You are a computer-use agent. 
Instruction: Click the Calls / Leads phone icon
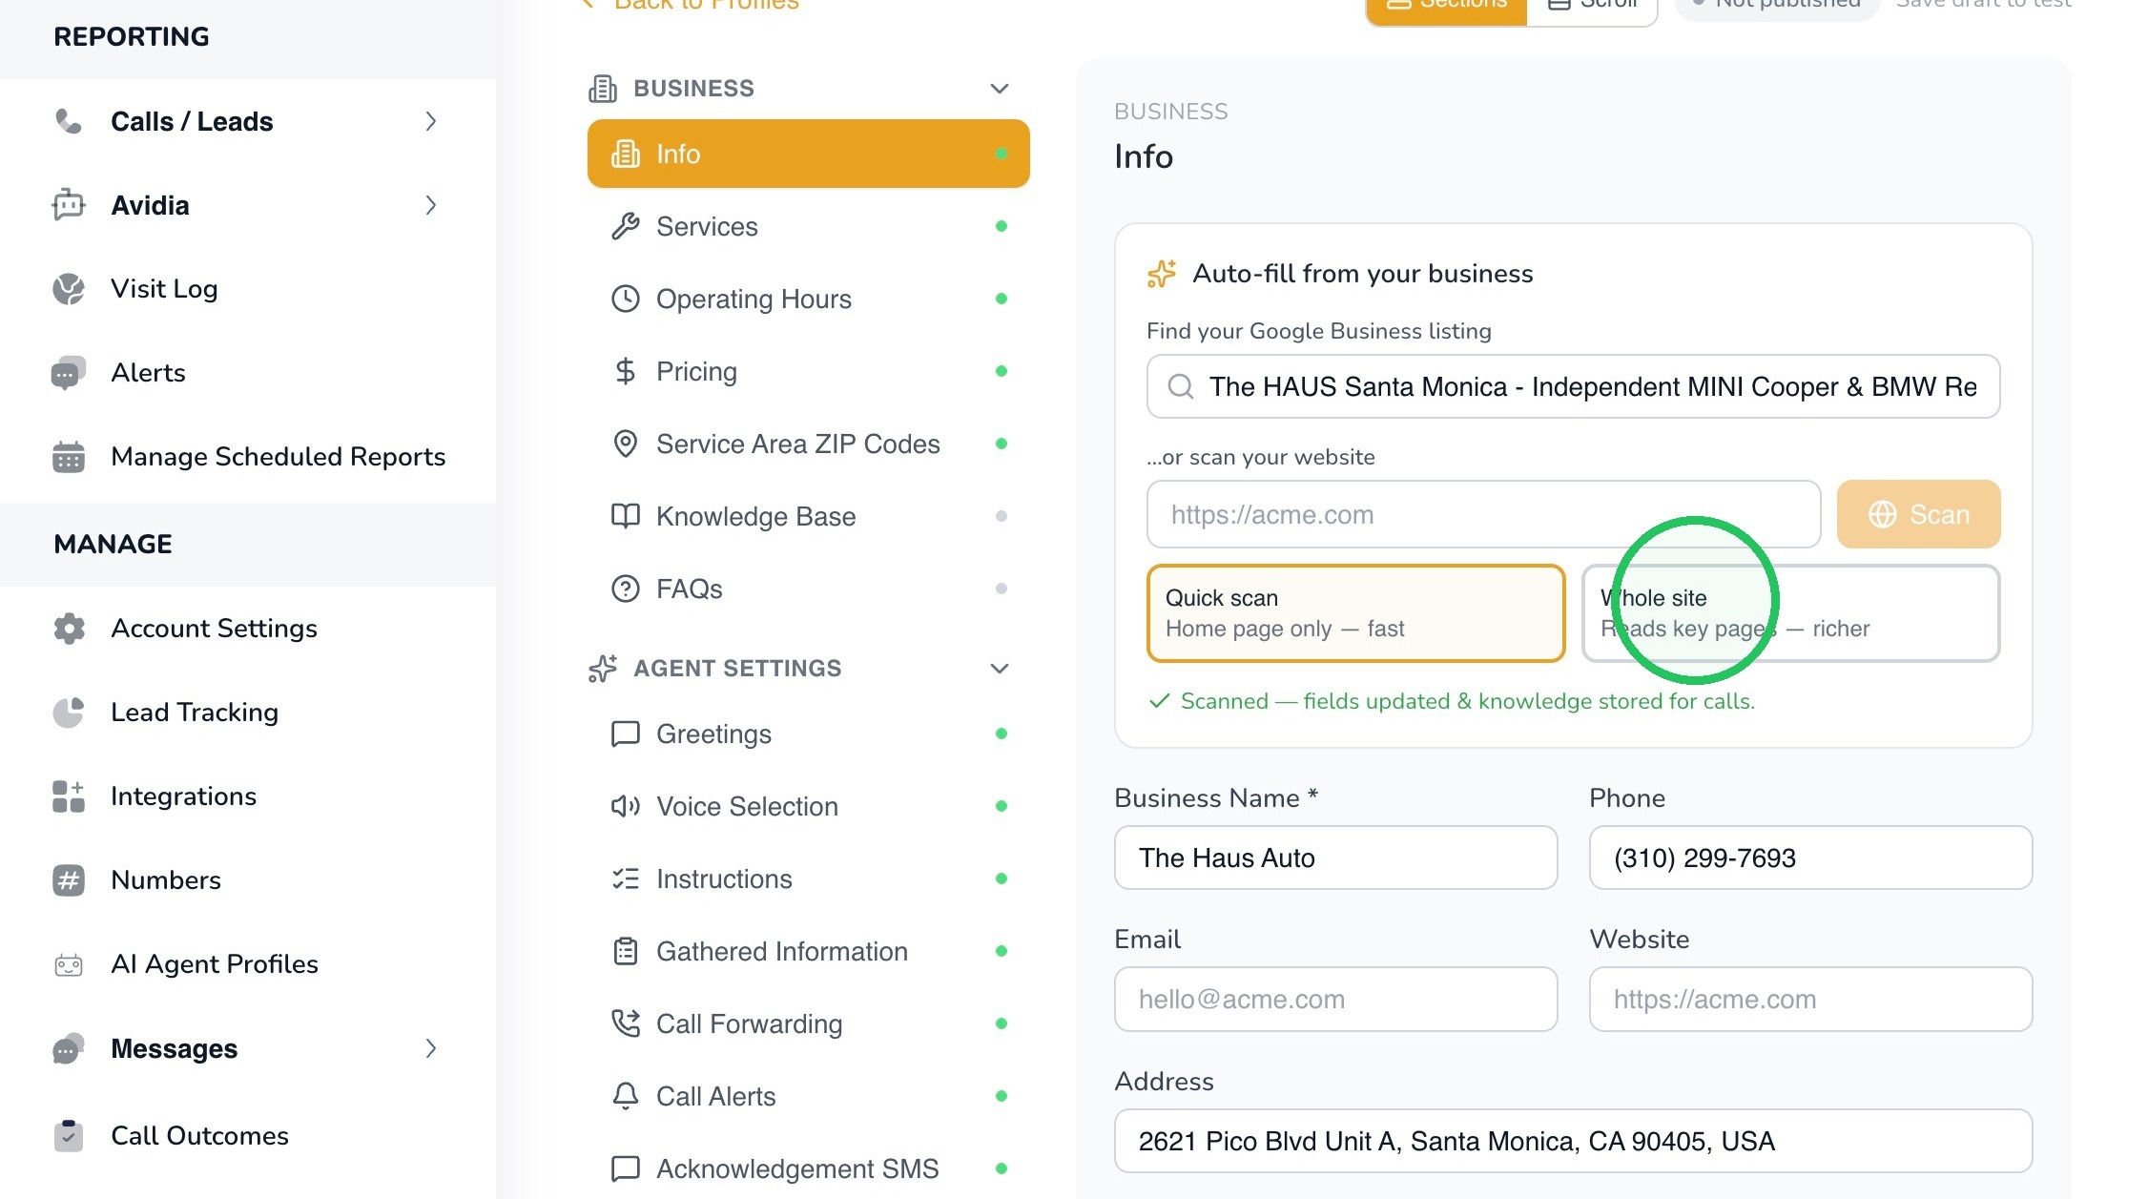coord(68,121)
